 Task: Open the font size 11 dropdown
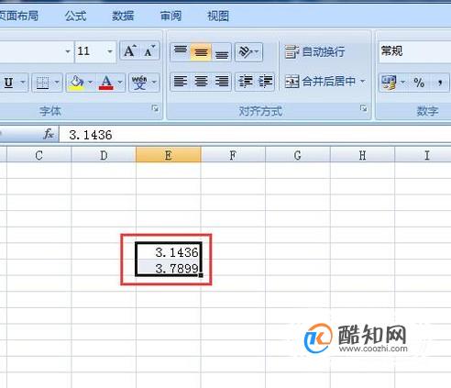(x=110, y=51)
